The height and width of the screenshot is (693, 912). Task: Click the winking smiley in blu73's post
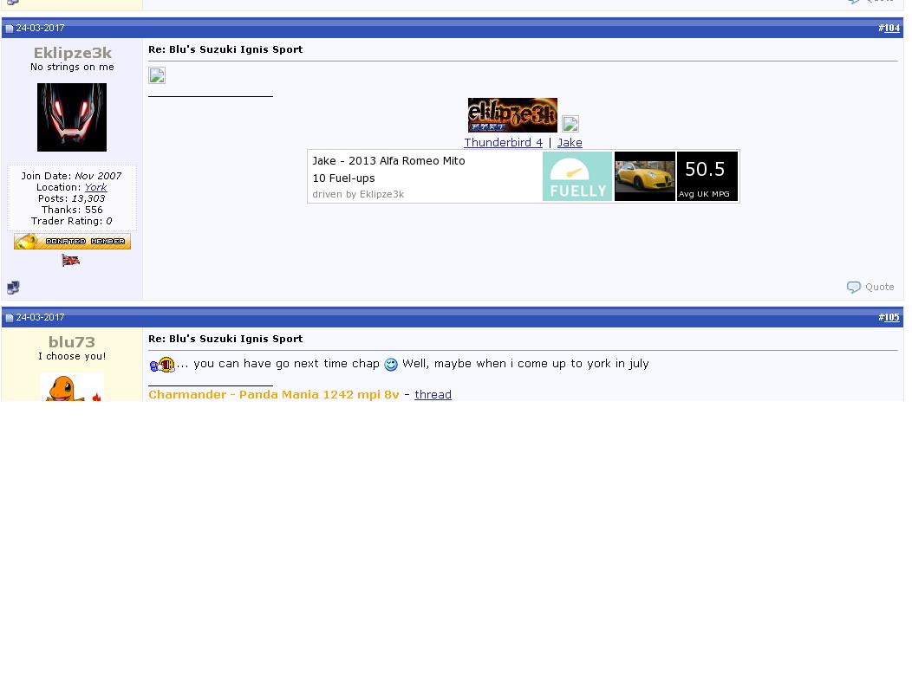391,365
